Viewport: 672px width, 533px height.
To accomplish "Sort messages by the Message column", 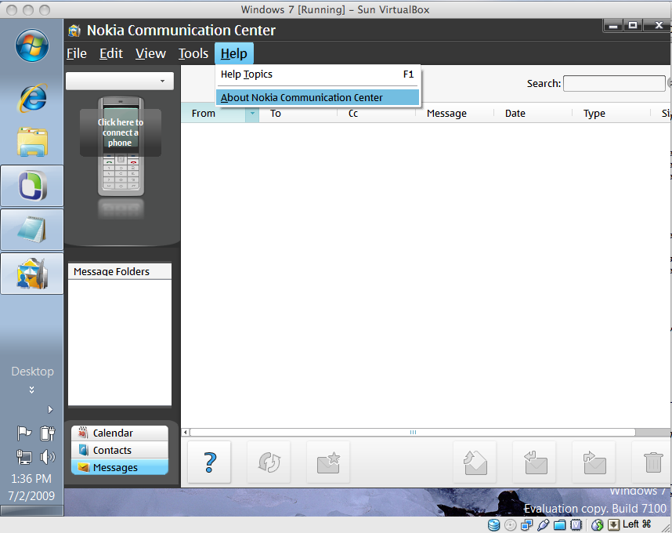I will click(455, 113).
